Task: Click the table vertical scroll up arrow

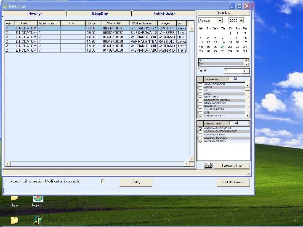Action: tap(191, 29)
